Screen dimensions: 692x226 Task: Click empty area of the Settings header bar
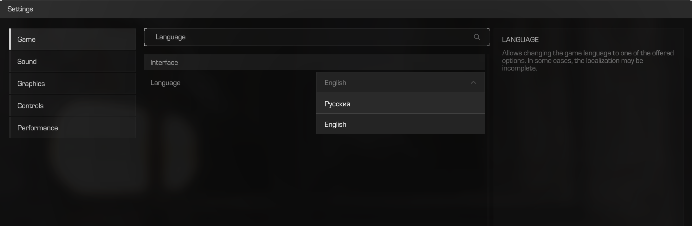click(x=349, y=9)
